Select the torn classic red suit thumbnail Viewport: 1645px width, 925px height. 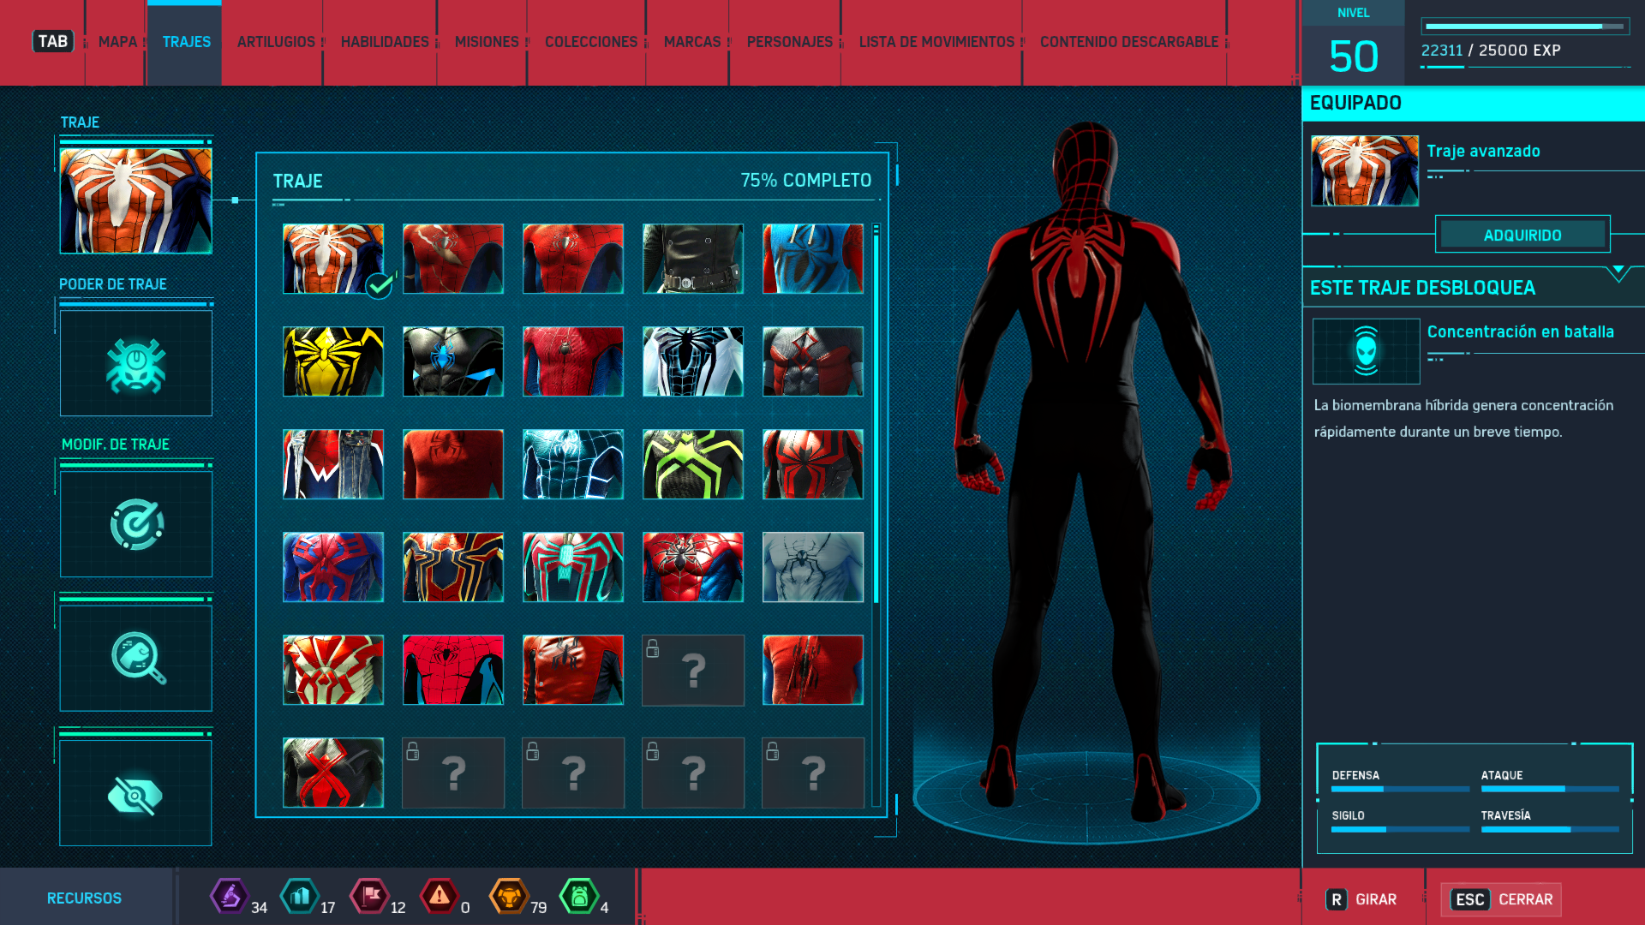coord(453,259)
